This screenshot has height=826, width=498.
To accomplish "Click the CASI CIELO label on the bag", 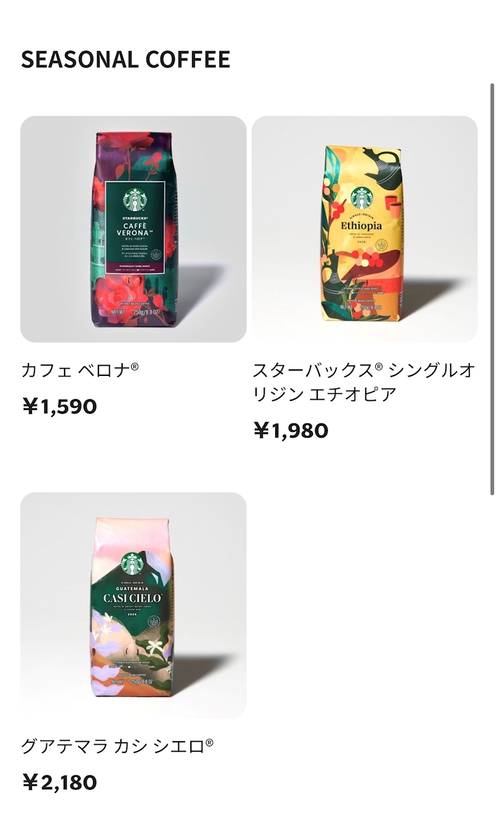I will click(132, 598).
